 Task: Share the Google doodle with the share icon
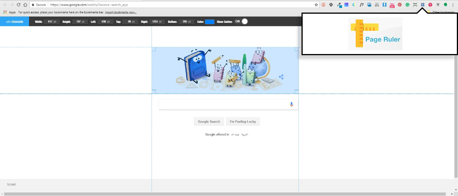281,77
